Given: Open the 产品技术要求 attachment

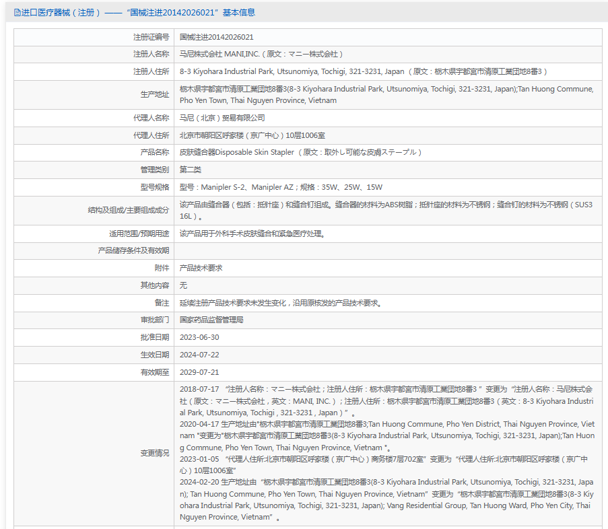Looking at the screenshot, I should pyautogui.click(x=201, y=268).
